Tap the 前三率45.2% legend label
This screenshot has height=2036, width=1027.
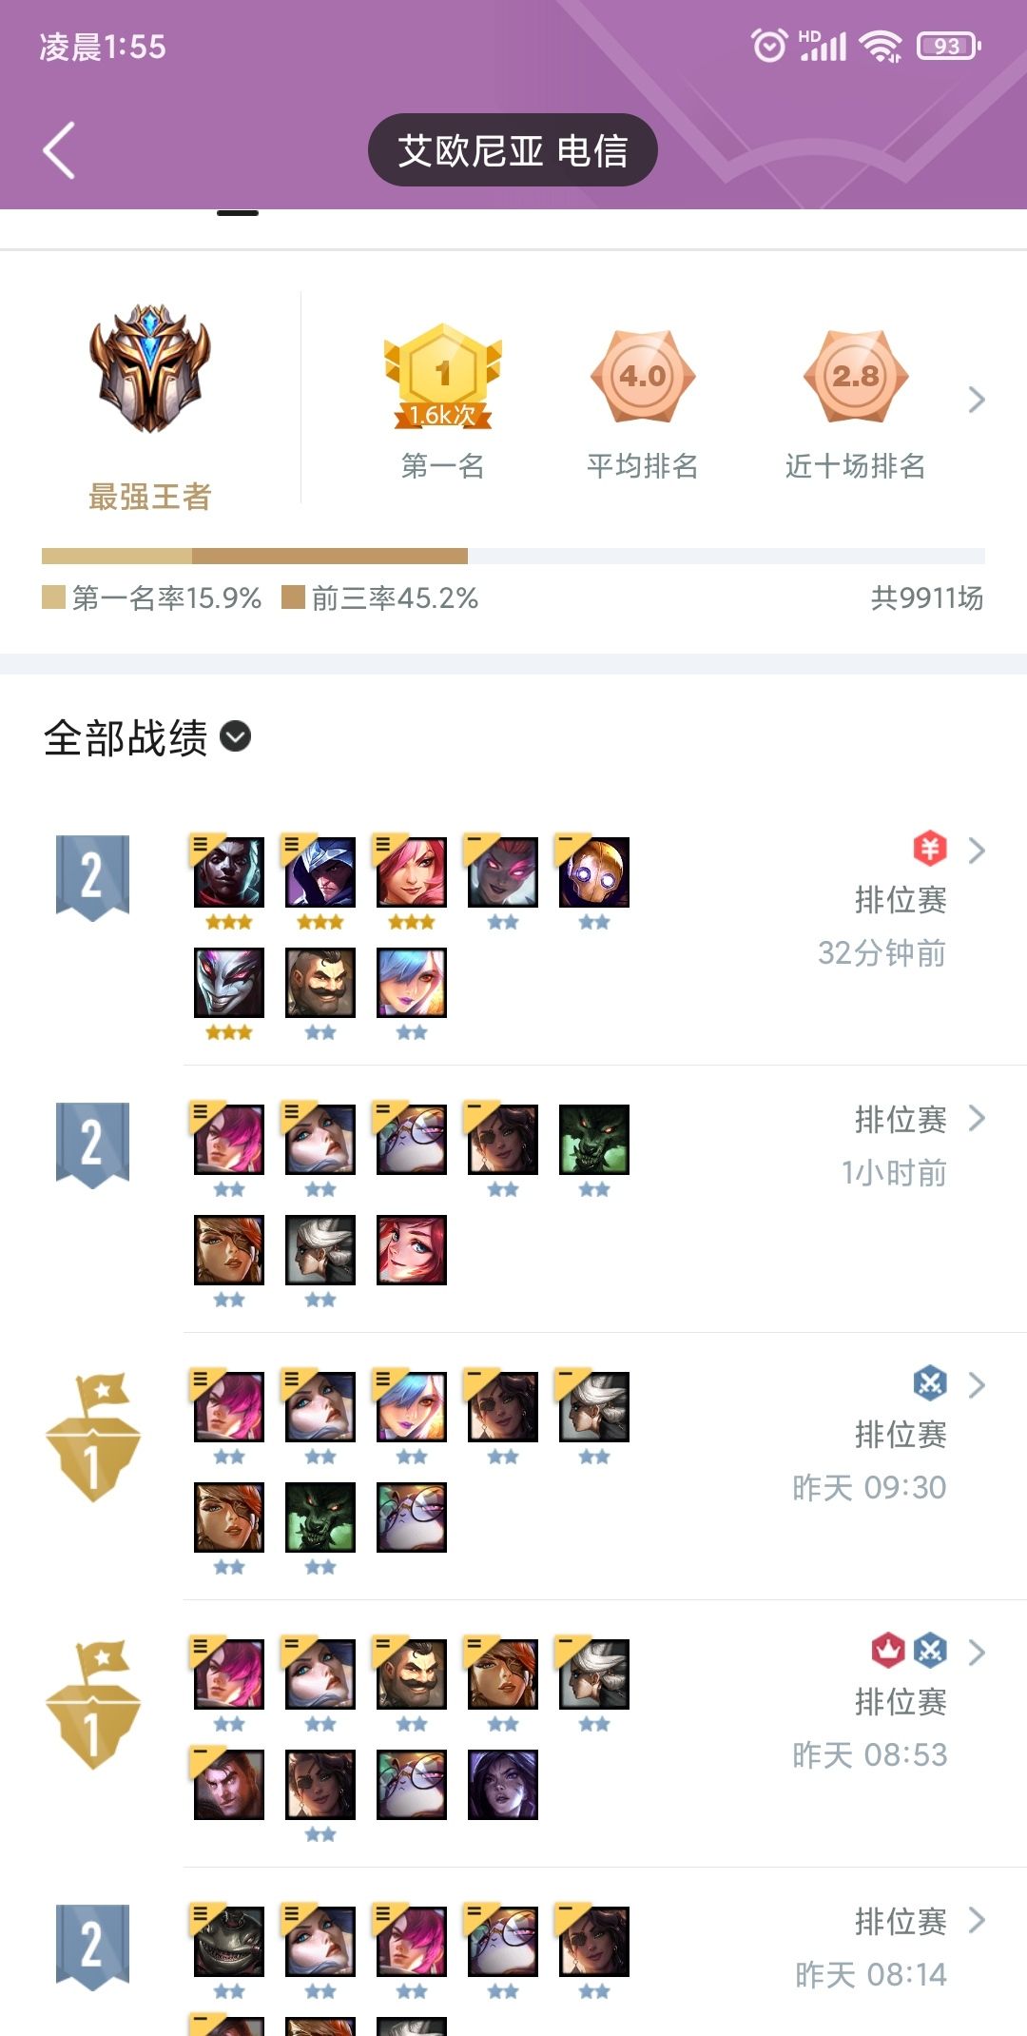pyautogui.click(x=395, y=597)
